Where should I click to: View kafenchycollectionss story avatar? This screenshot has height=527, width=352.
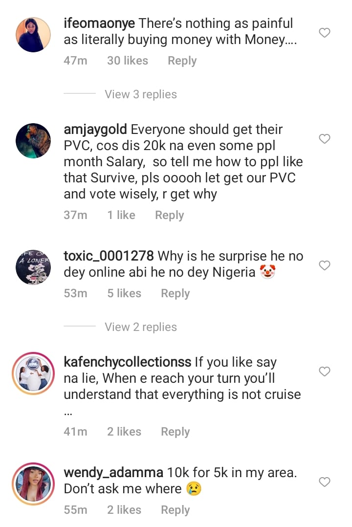point(33,373)
